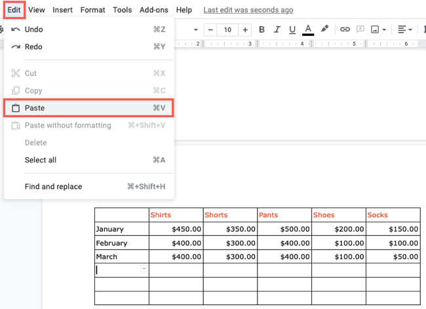Click the insert link icon

[x=344, y=29]
